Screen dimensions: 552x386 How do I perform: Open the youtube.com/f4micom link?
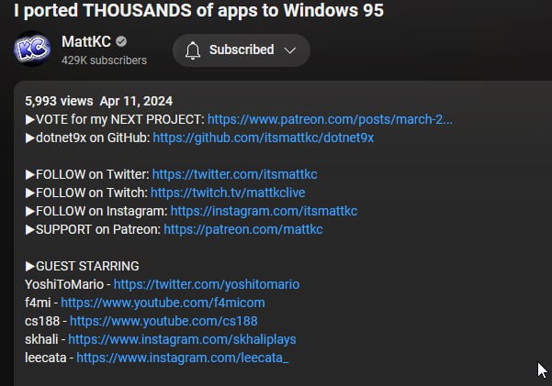163,303
